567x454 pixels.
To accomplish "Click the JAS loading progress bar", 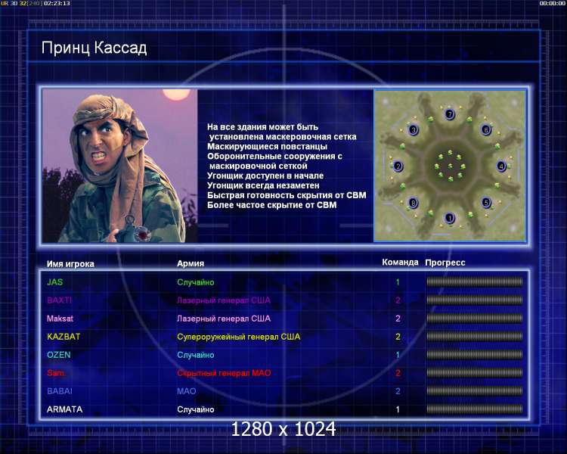I will 475,281.
